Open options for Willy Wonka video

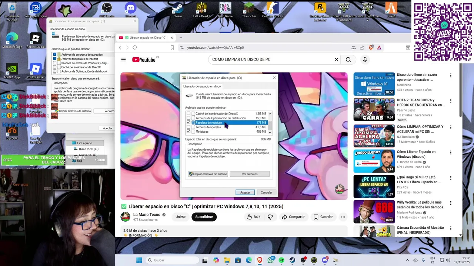coord(451,203)
